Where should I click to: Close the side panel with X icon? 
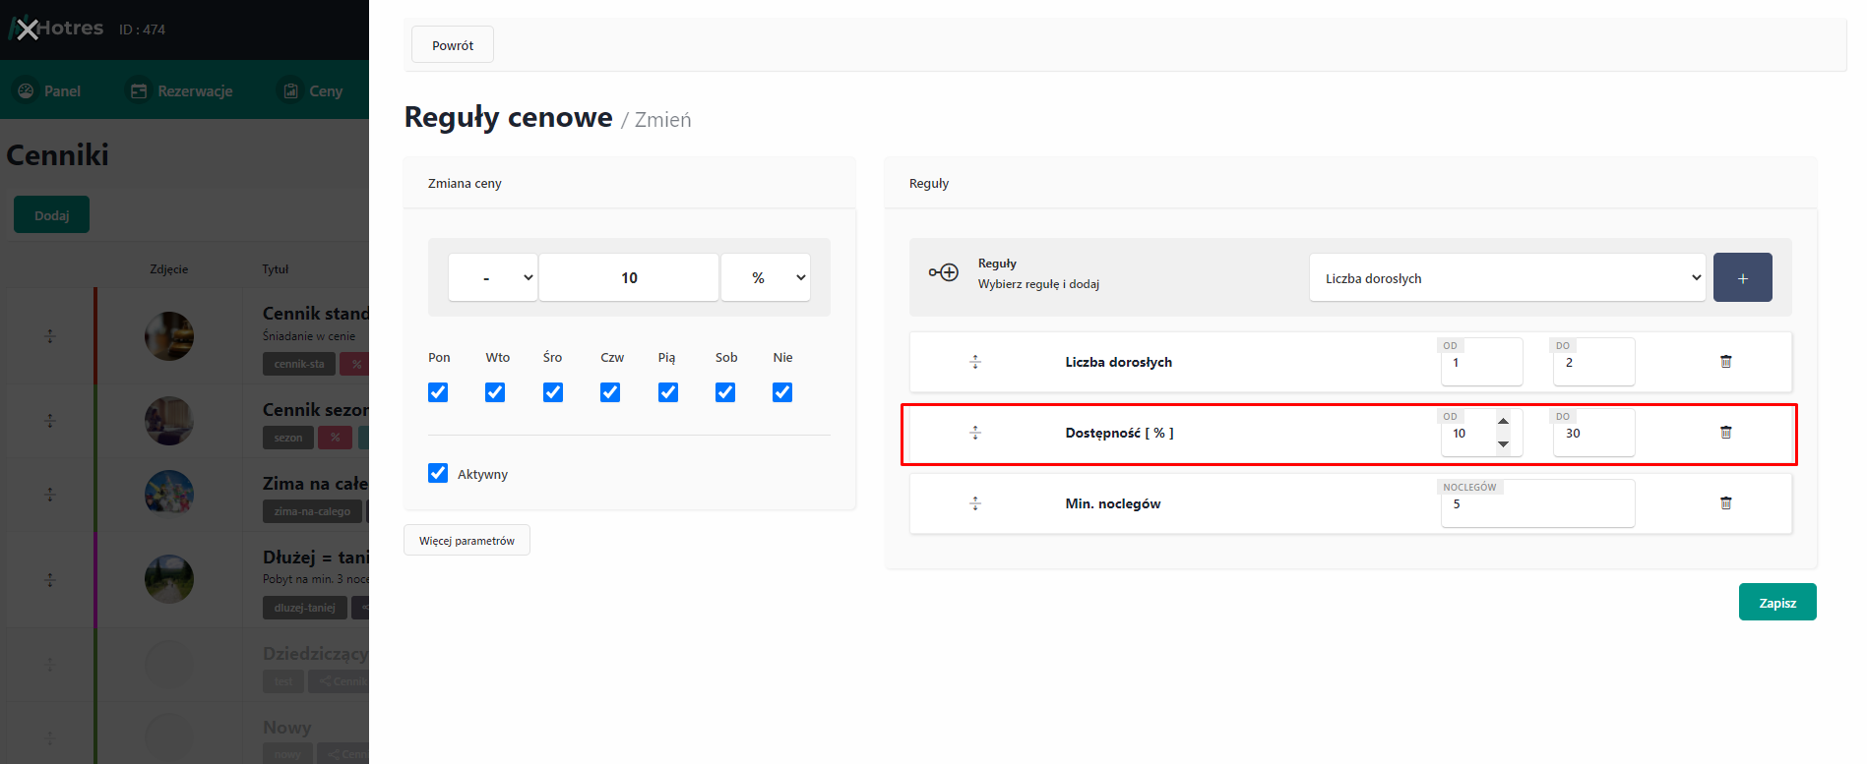click(x=28, y=29)
